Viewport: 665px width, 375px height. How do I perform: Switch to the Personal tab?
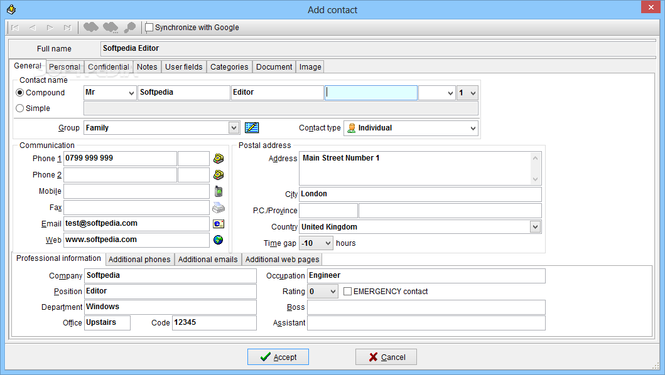65,67
